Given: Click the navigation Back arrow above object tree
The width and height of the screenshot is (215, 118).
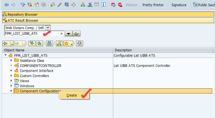Looking at the screenshot, I should (5, 43).
